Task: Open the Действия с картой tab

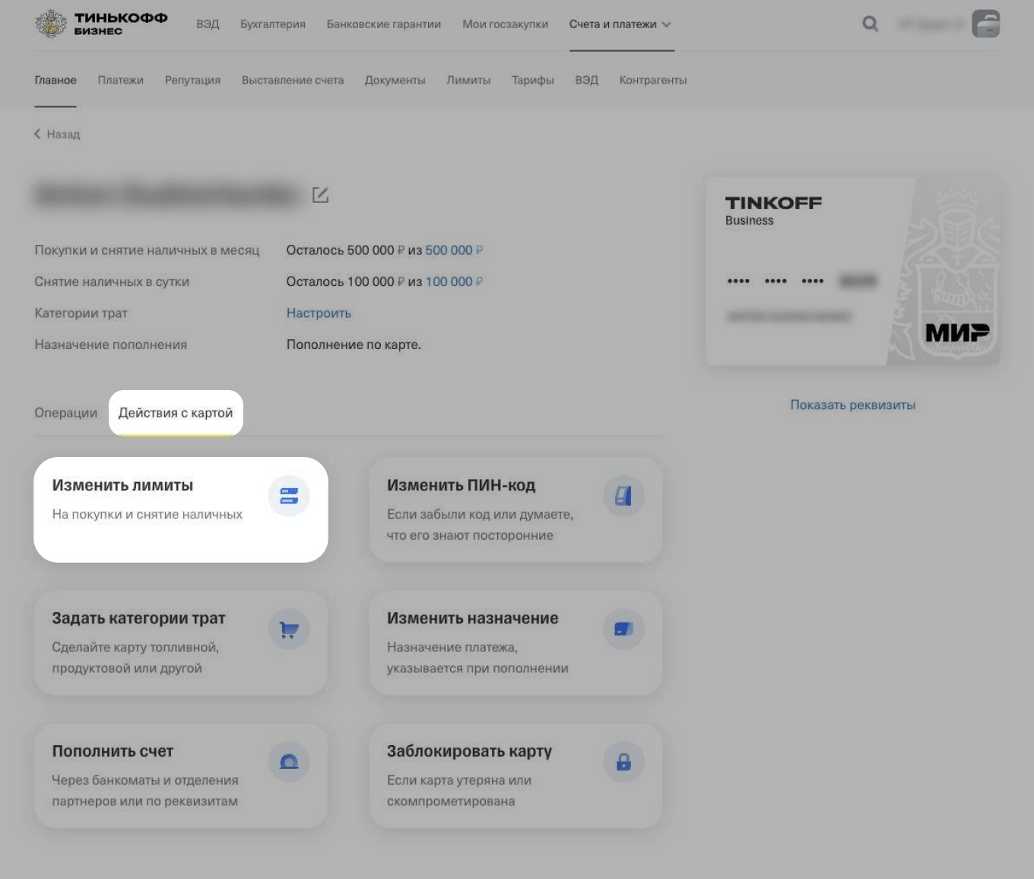Action: click(176, 413)
